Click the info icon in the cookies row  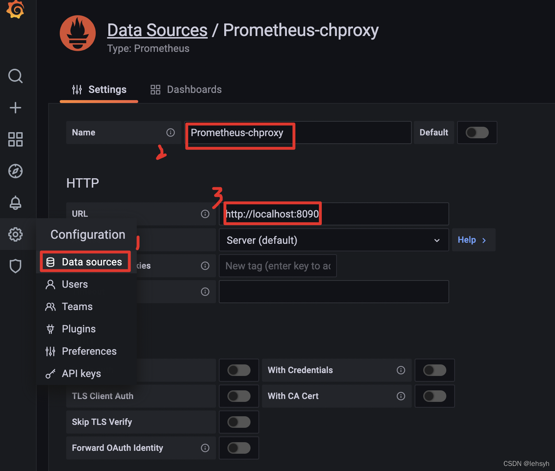click(x=205, y=266)
